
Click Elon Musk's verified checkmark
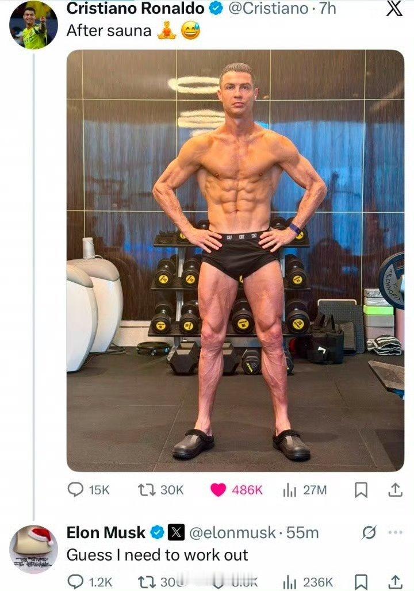tap(156, 532)
